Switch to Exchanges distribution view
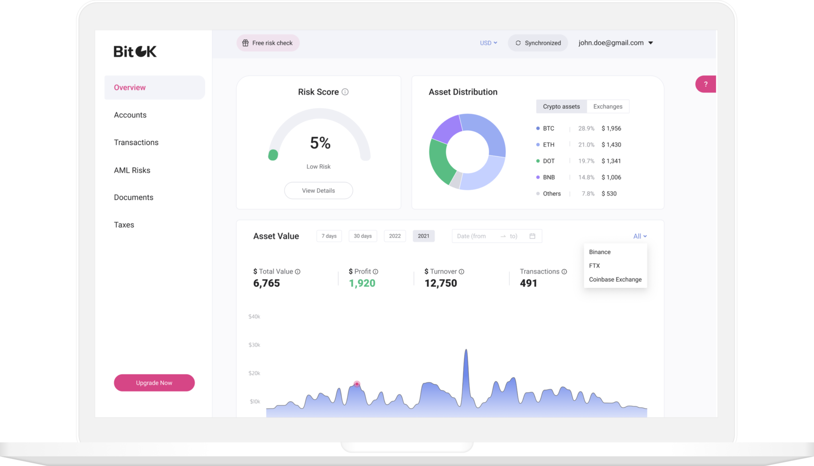 click(608, 106)
